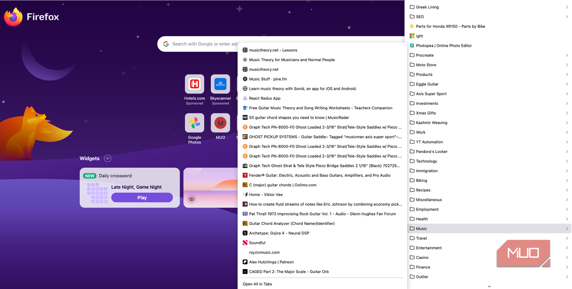
Task: Open Free Guitar Music Theory Worksheets bookmark
Action: pos(322,108)
